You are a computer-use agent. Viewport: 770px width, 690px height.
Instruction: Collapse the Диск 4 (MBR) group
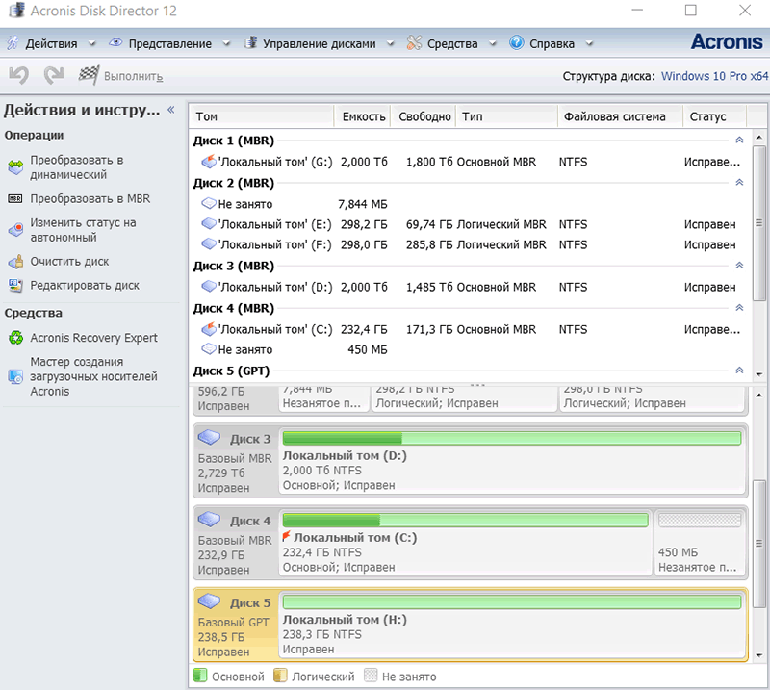tap(739, 307)
